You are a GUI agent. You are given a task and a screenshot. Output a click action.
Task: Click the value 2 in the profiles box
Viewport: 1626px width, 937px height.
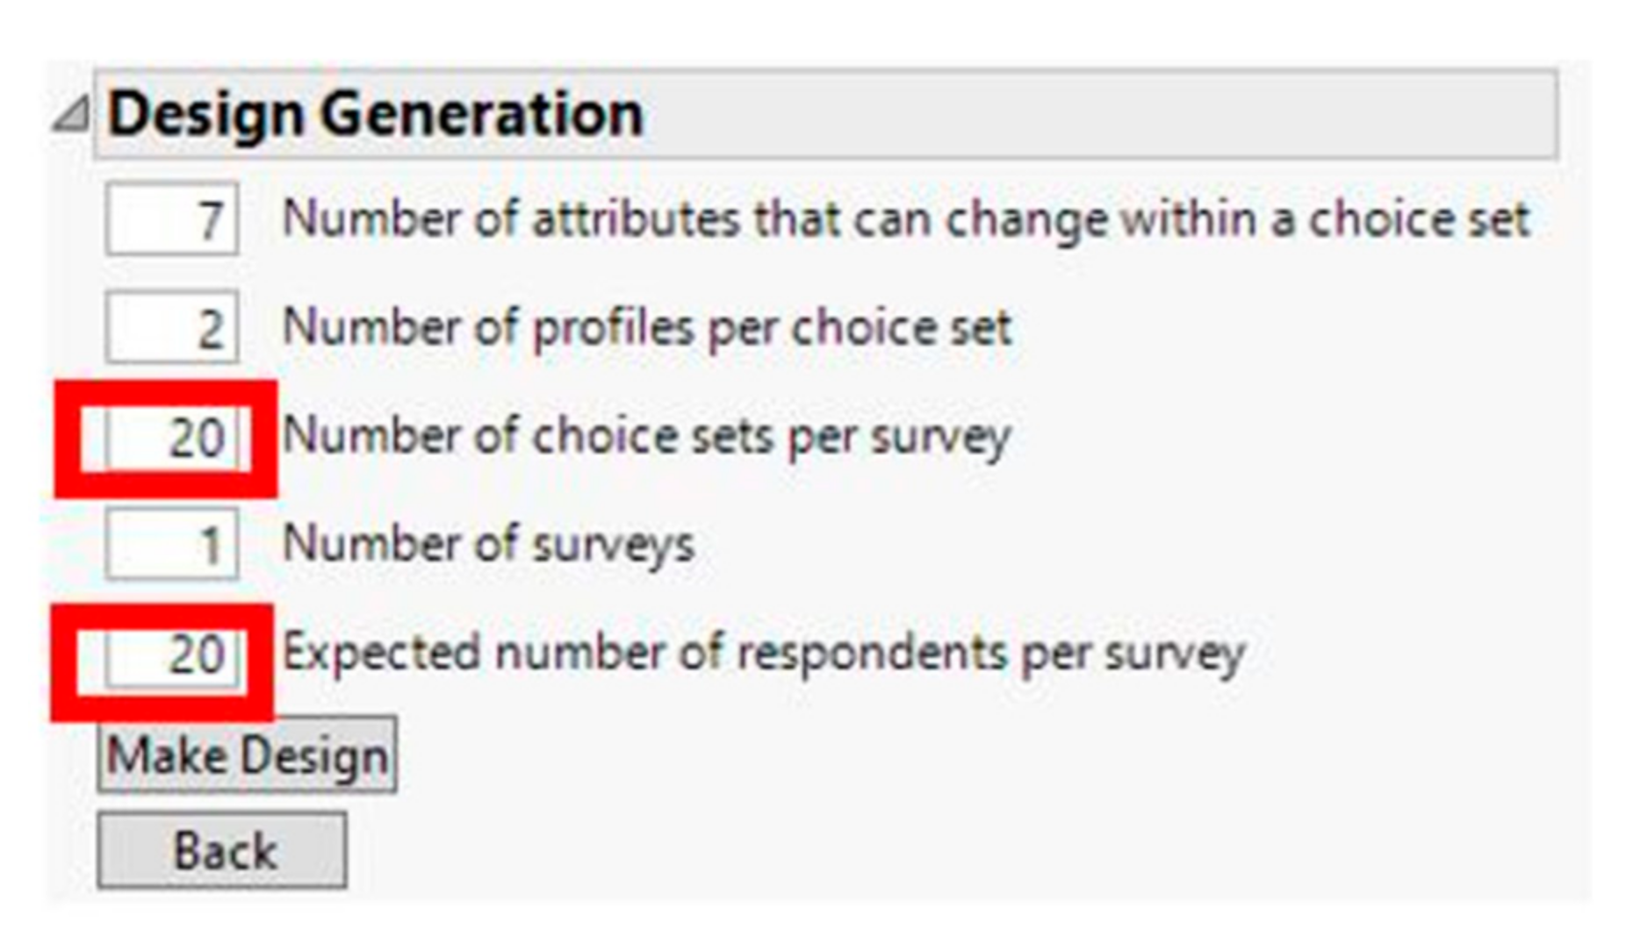coord(211,329)
